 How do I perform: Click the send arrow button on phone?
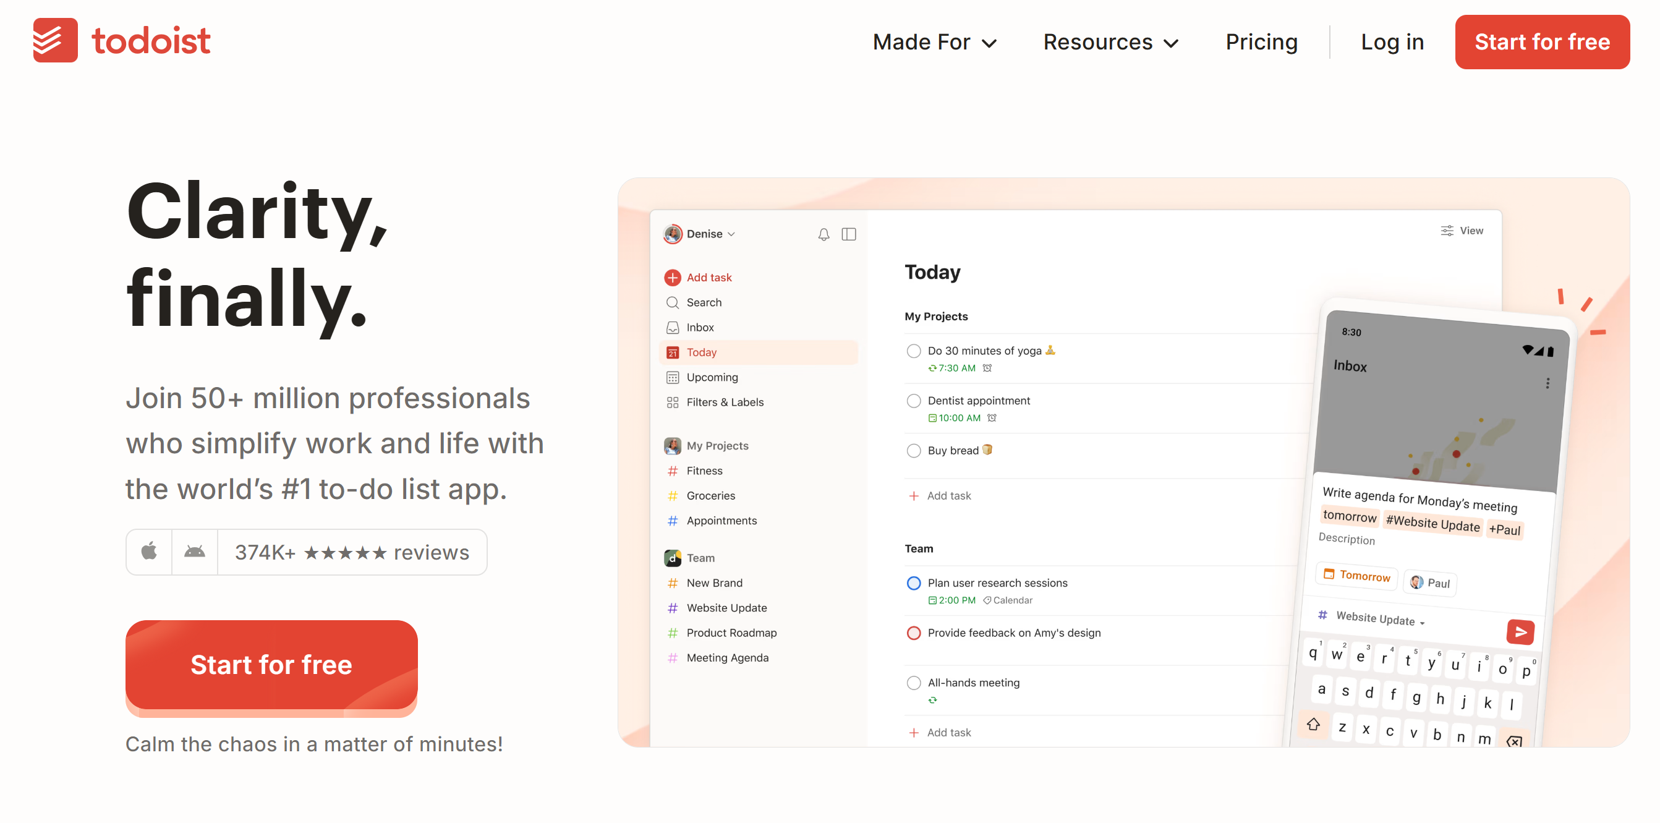tap(1520, 631)
